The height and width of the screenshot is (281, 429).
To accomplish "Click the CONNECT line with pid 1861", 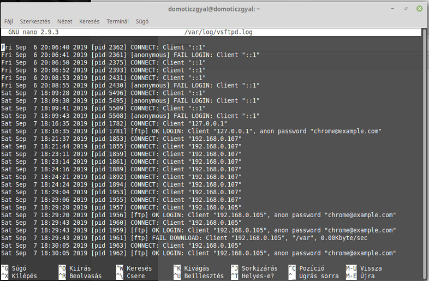I will coord(122,162).
